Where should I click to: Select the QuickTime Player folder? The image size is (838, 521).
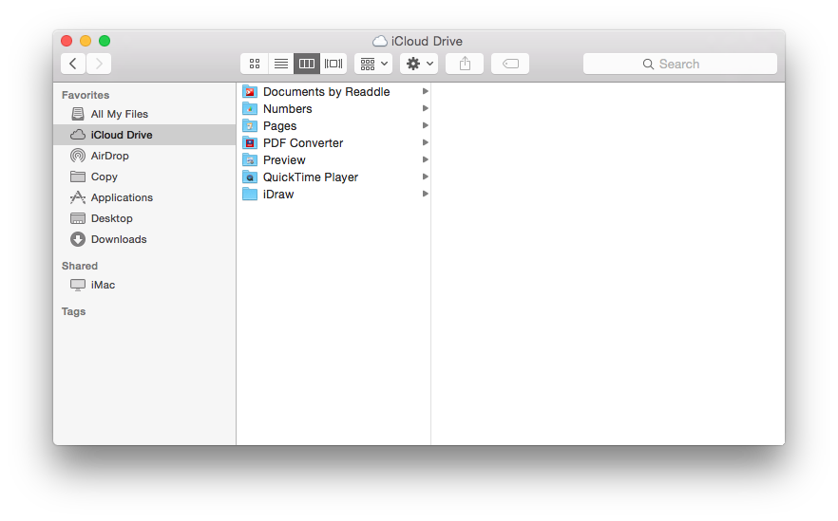pyautogui.click(x=333, y=177)
